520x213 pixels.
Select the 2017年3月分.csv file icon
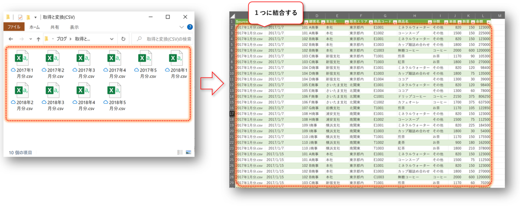point(83,58)
